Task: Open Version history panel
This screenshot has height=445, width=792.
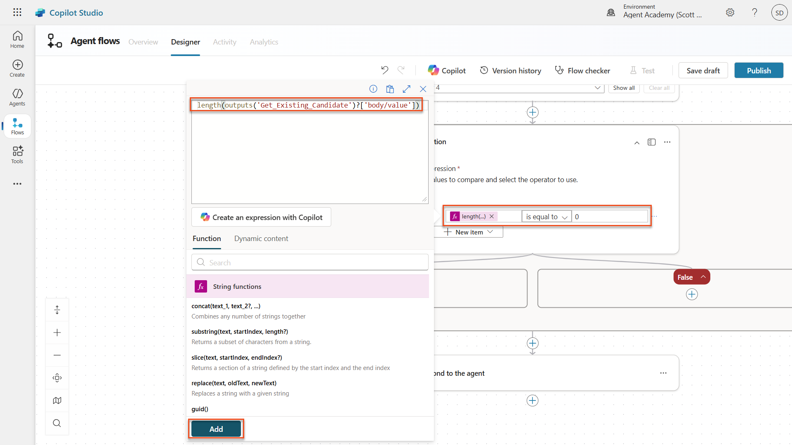Action: [510, 70]
